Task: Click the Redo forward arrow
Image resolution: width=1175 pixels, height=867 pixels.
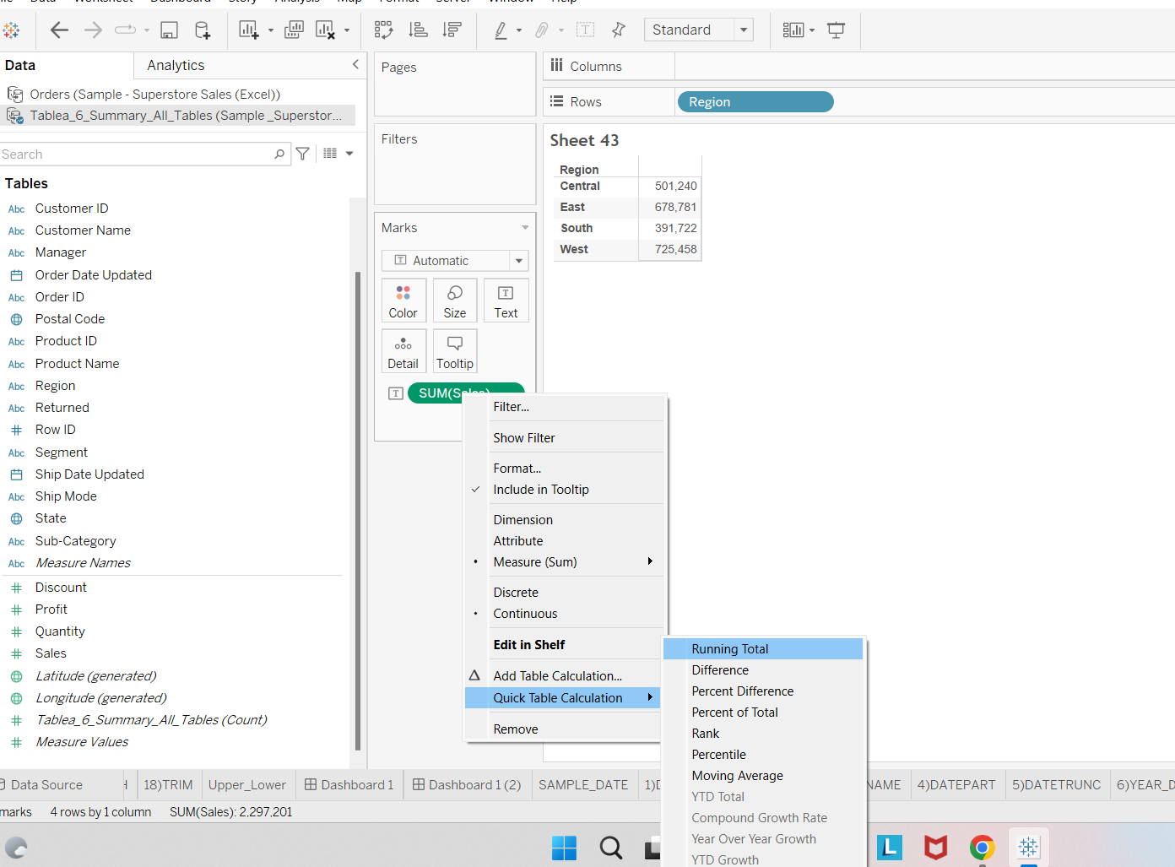Action: (93, 30)
